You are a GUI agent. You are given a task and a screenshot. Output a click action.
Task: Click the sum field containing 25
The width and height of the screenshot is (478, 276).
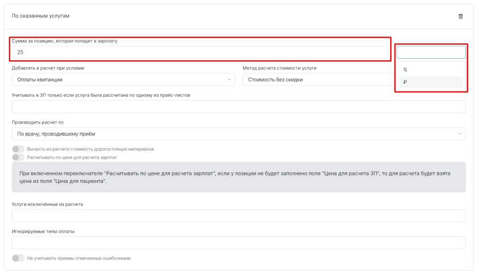(200, 52)
